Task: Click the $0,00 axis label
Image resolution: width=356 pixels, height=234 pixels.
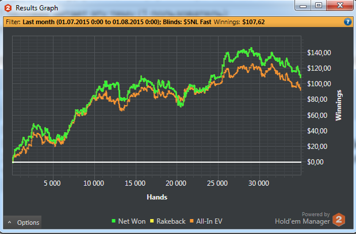Action: tap(315, 162)
